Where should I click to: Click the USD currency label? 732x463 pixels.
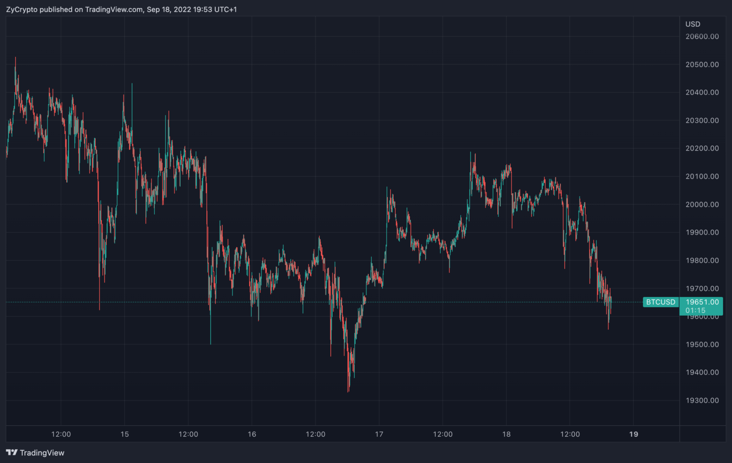pos(693,24)
